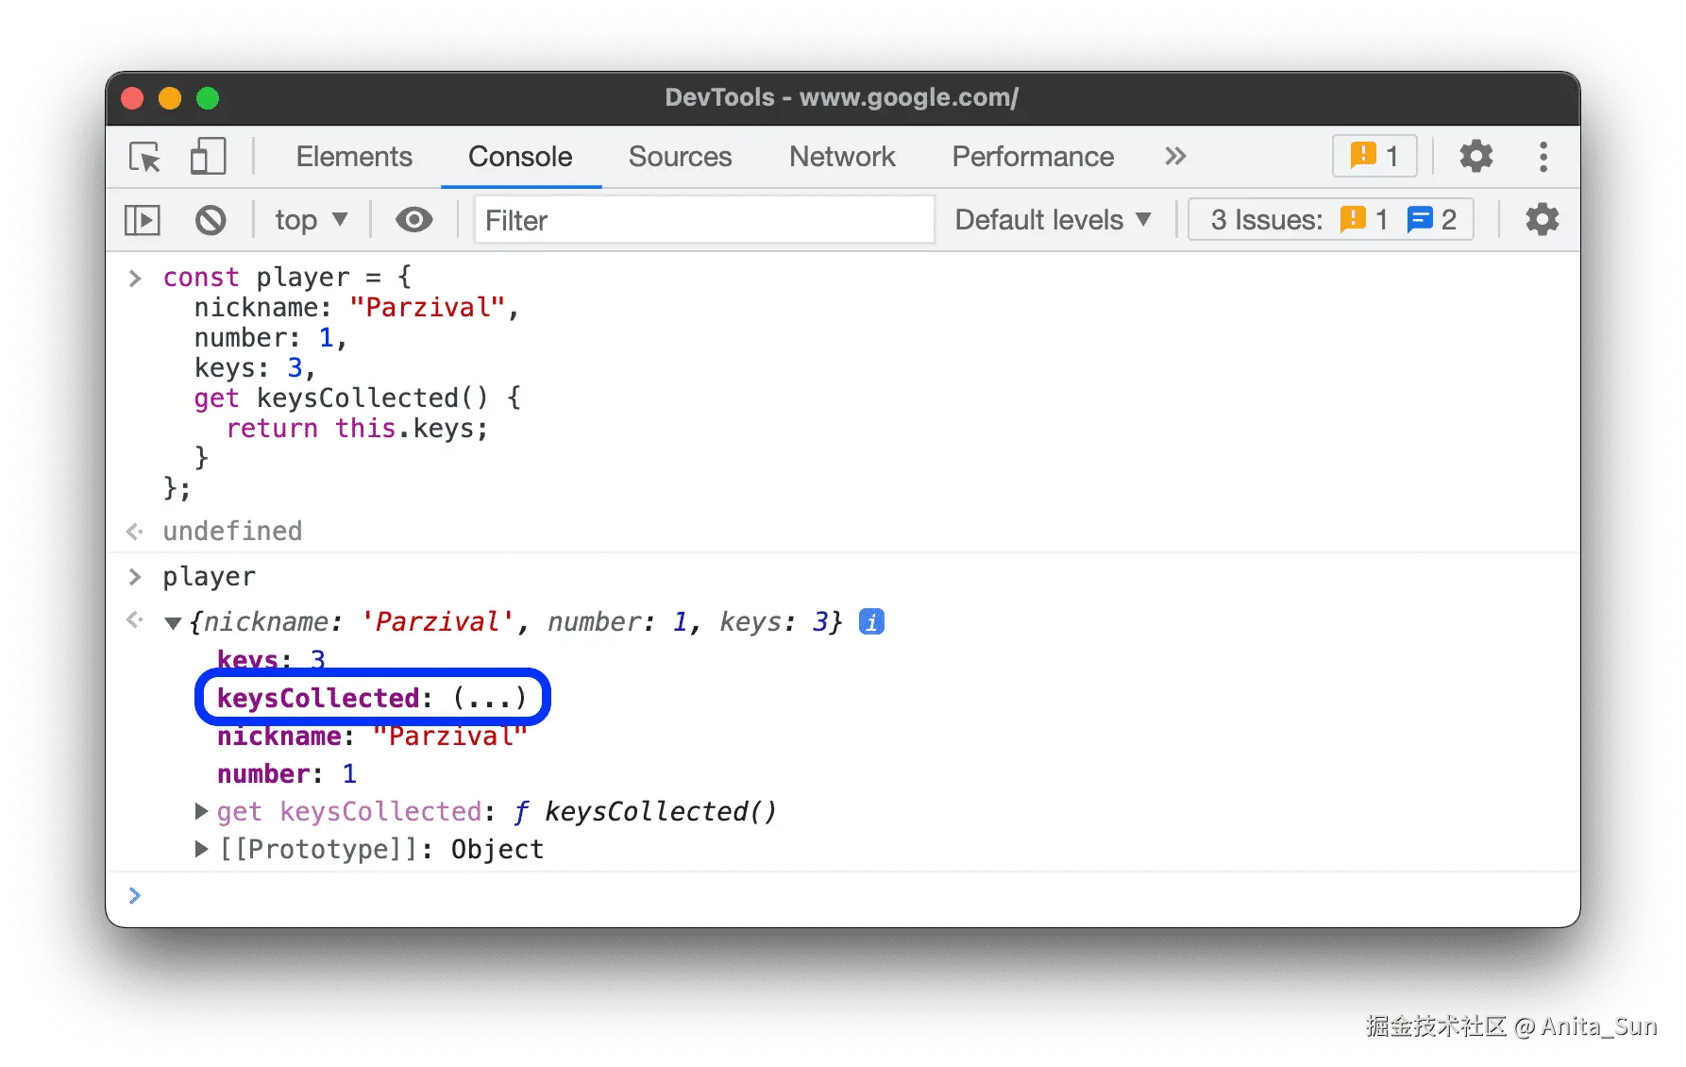Open Console settings gear in filter bar
This screenshot has height=1067, width=1686.
click(x=1542, y=220)
